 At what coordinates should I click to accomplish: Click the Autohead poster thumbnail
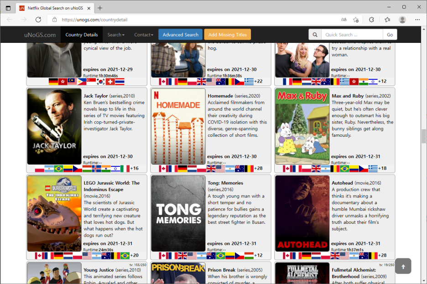tap(302, 213)
